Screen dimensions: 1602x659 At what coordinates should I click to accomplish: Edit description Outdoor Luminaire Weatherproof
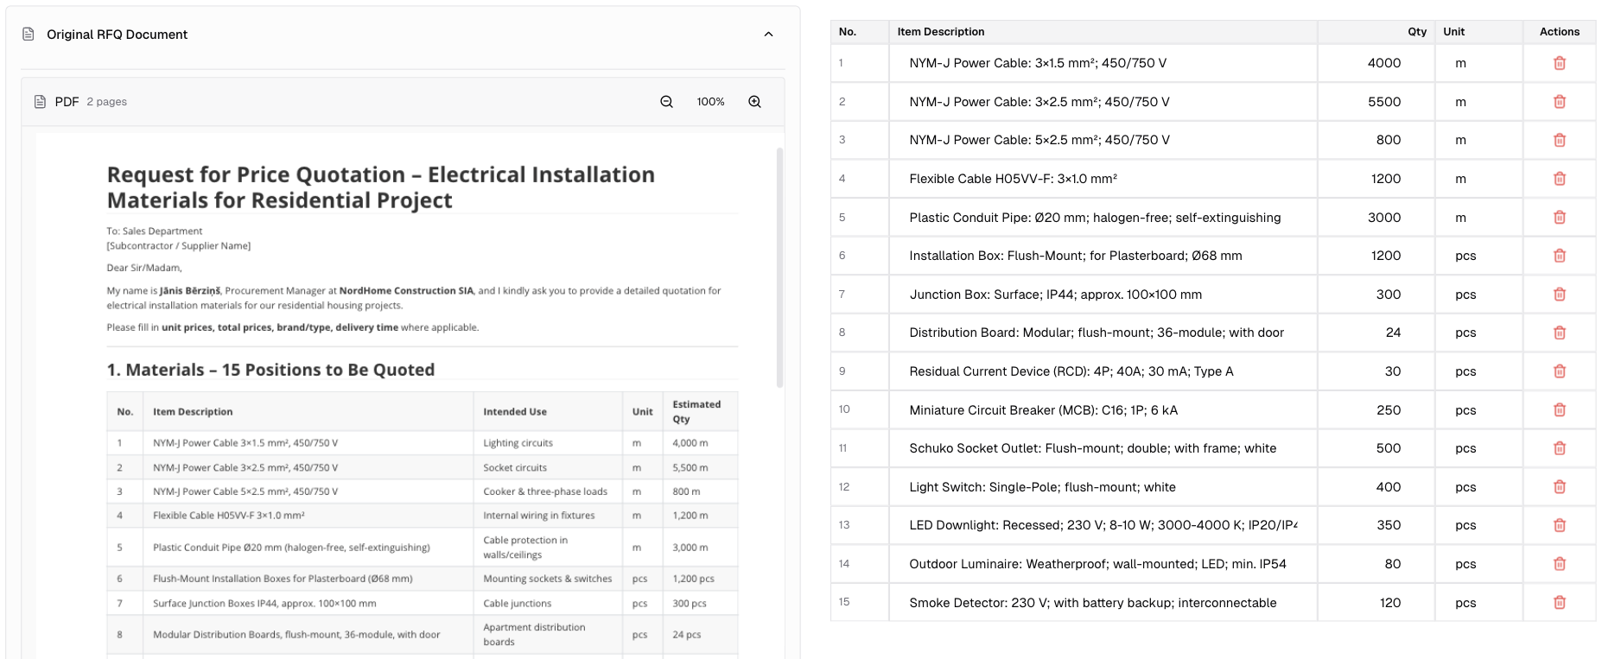pos(1103,564)
